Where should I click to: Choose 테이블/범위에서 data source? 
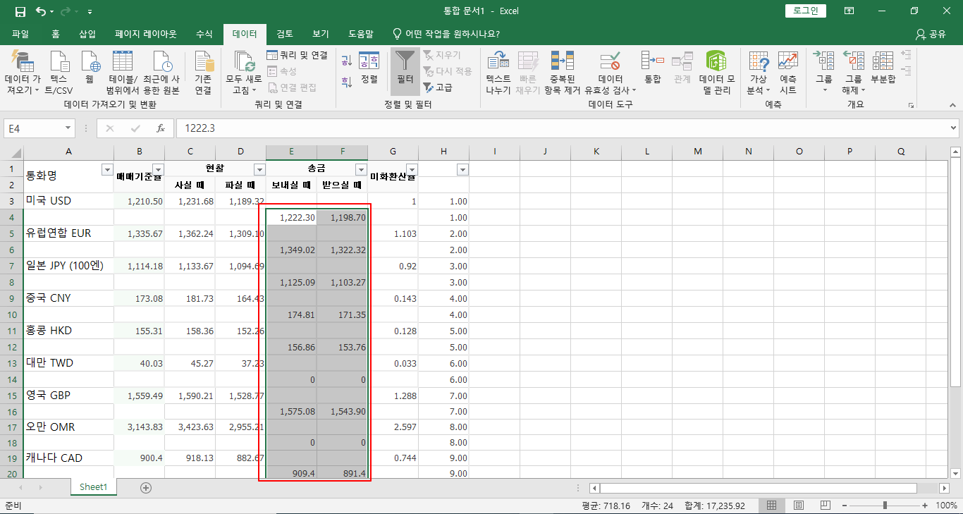pyautogui.click(x=123, y=72)
